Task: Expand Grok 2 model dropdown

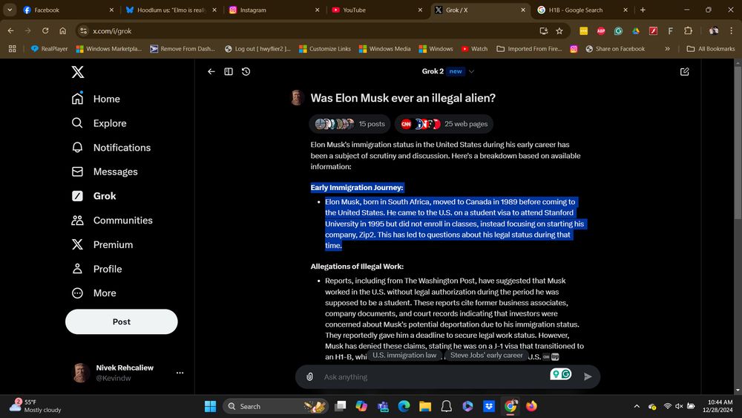Action: pos(447,71)
